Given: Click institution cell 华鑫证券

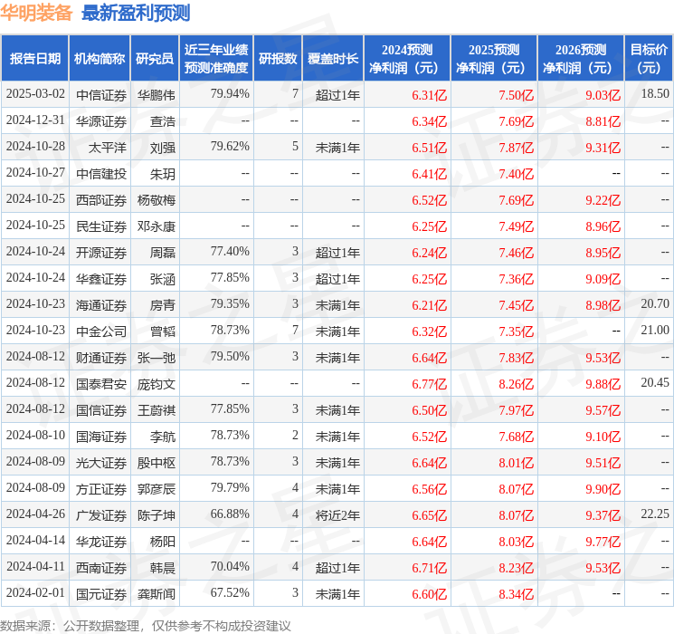Looking at the screenshot, I should [x=101, y=278].
